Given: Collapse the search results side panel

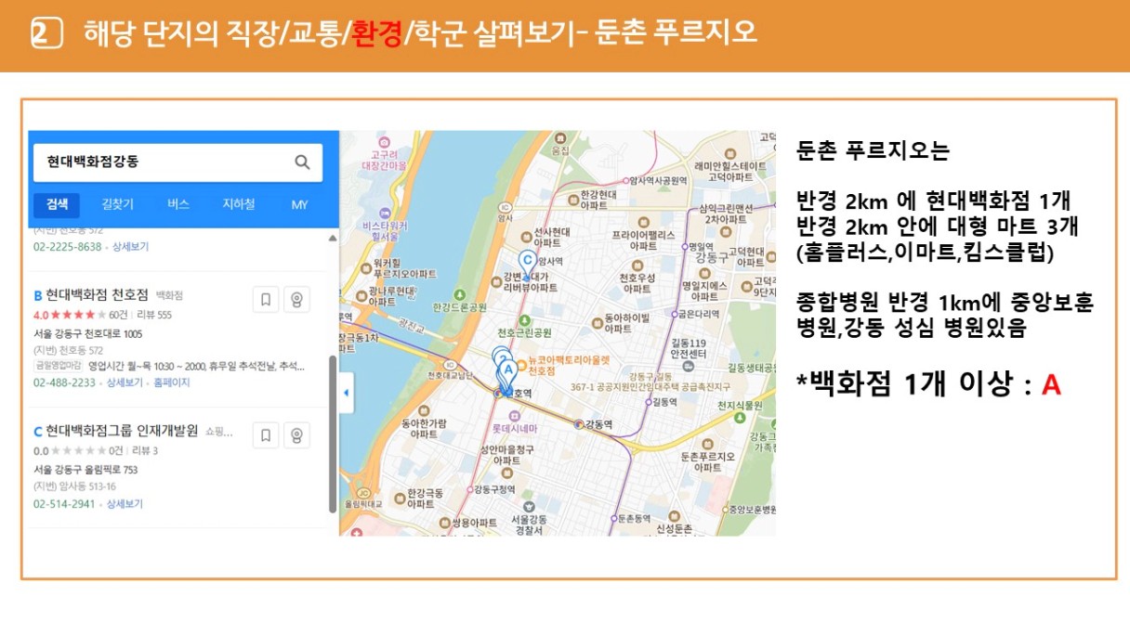Looking at the screenshot, I should click(346, 393).
